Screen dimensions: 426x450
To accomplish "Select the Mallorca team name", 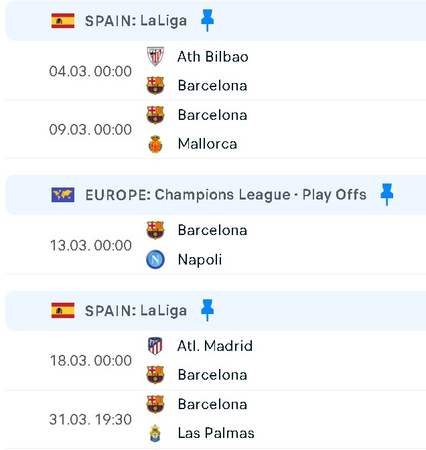I will 207,144.
